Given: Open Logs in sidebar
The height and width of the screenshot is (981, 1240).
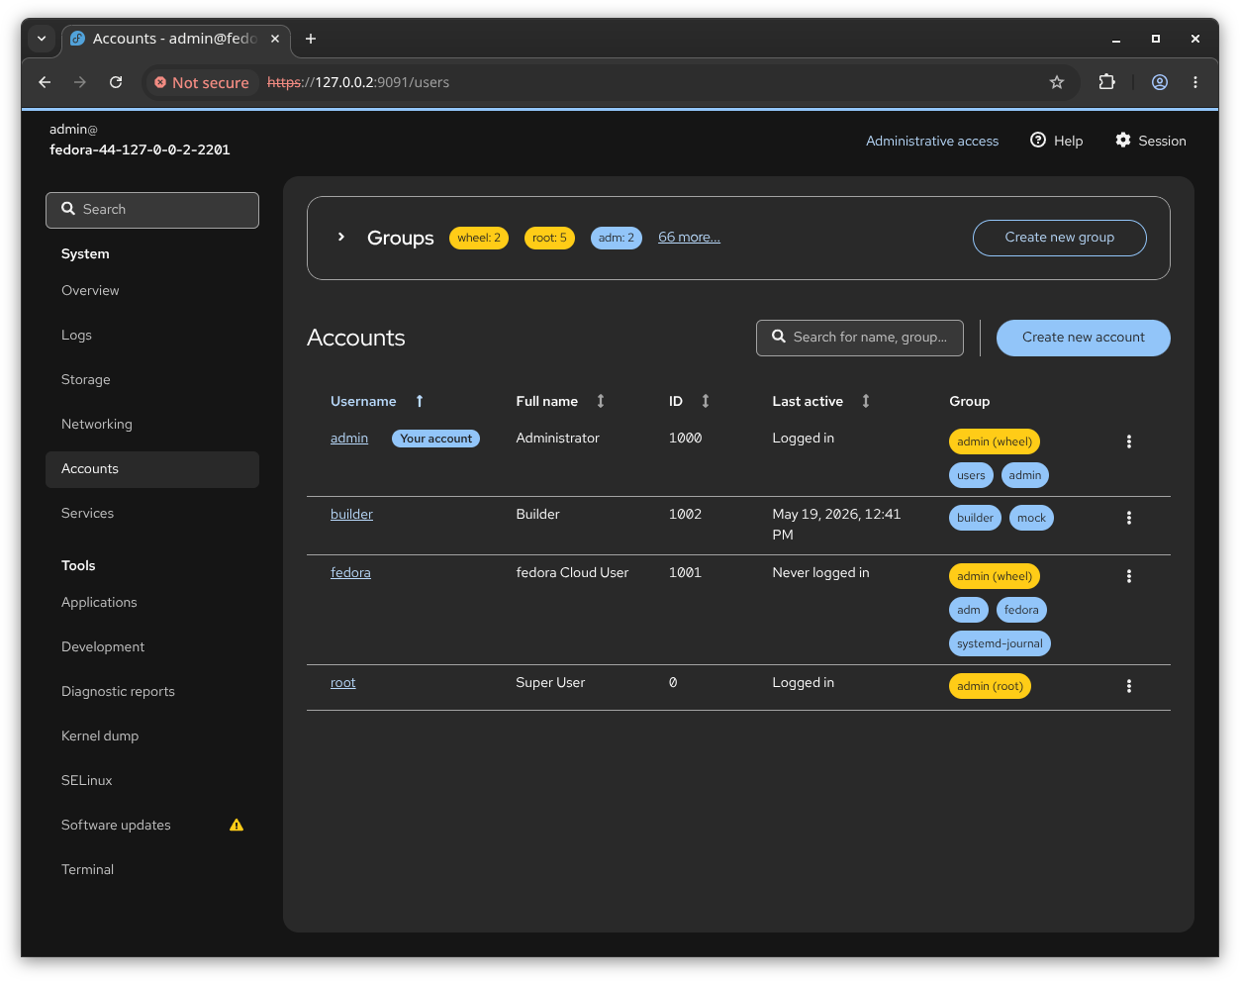Looking at the screenshot, I should (x=152, y=335).
